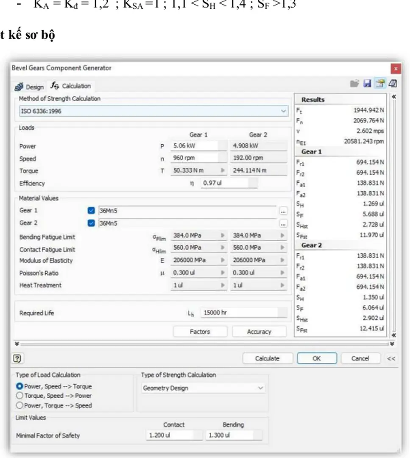The height and width of the screenshot is (458, 410).
Task: Browse materials for Gear 1 via ellipsis
Action: pos(283,211)
